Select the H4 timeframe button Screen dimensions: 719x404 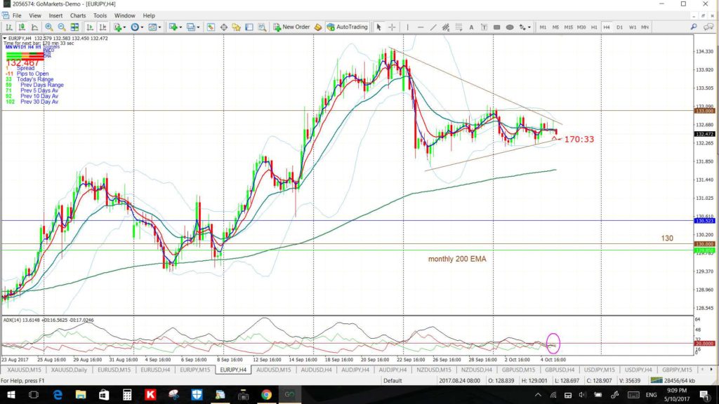[607, 27]
